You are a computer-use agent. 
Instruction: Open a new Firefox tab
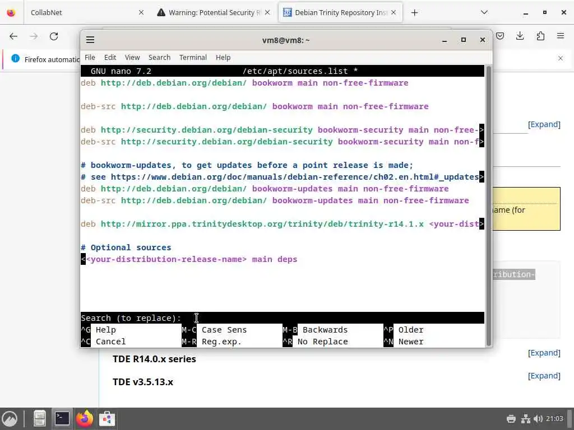[x=414, y=13]
